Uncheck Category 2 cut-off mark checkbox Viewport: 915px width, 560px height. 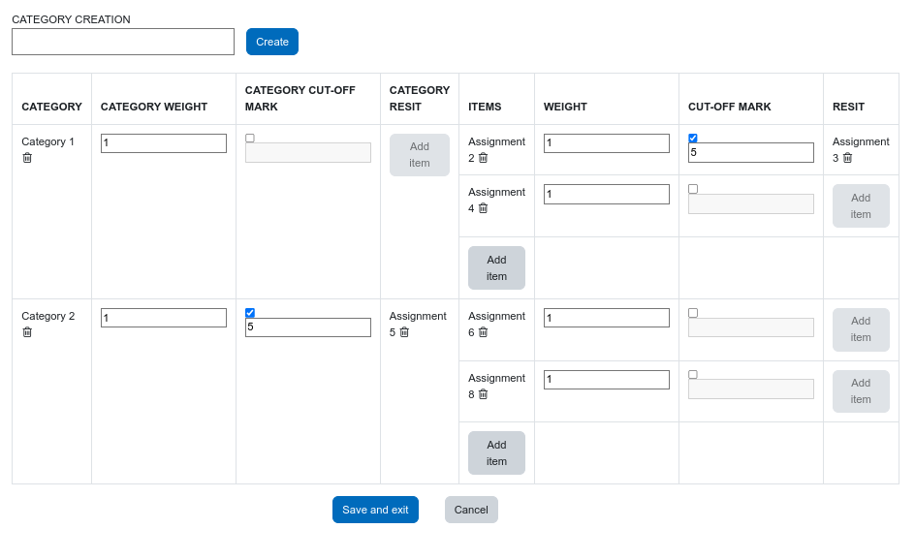(x=250, y=313)
